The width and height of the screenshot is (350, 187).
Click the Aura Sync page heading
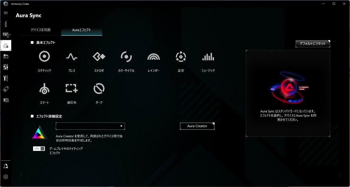click(29, 15)
